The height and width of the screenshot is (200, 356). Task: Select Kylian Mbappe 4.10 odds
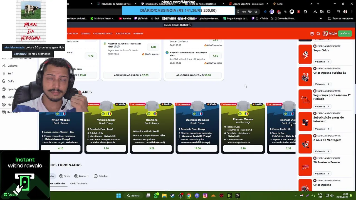[61, 148]
